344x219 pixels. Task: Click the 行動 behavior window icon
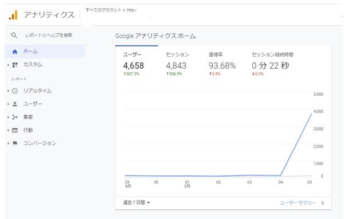pyautogui.click(x=15, y=130)
